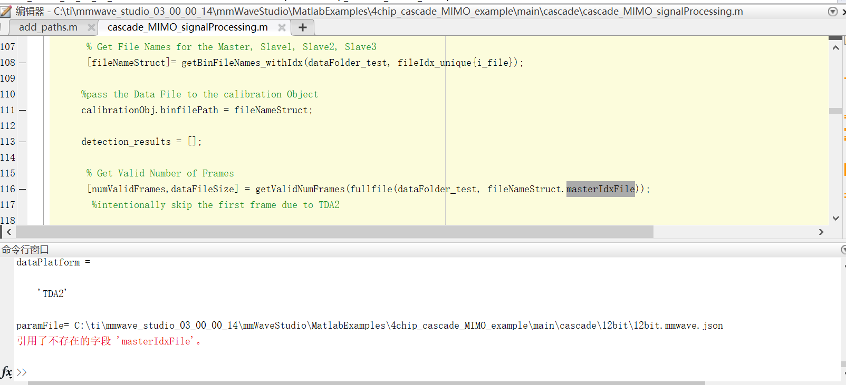Click the editor vertical scrollbar down arrow
The height and width of the screenshot is (385, 846).
pos(835,218)
